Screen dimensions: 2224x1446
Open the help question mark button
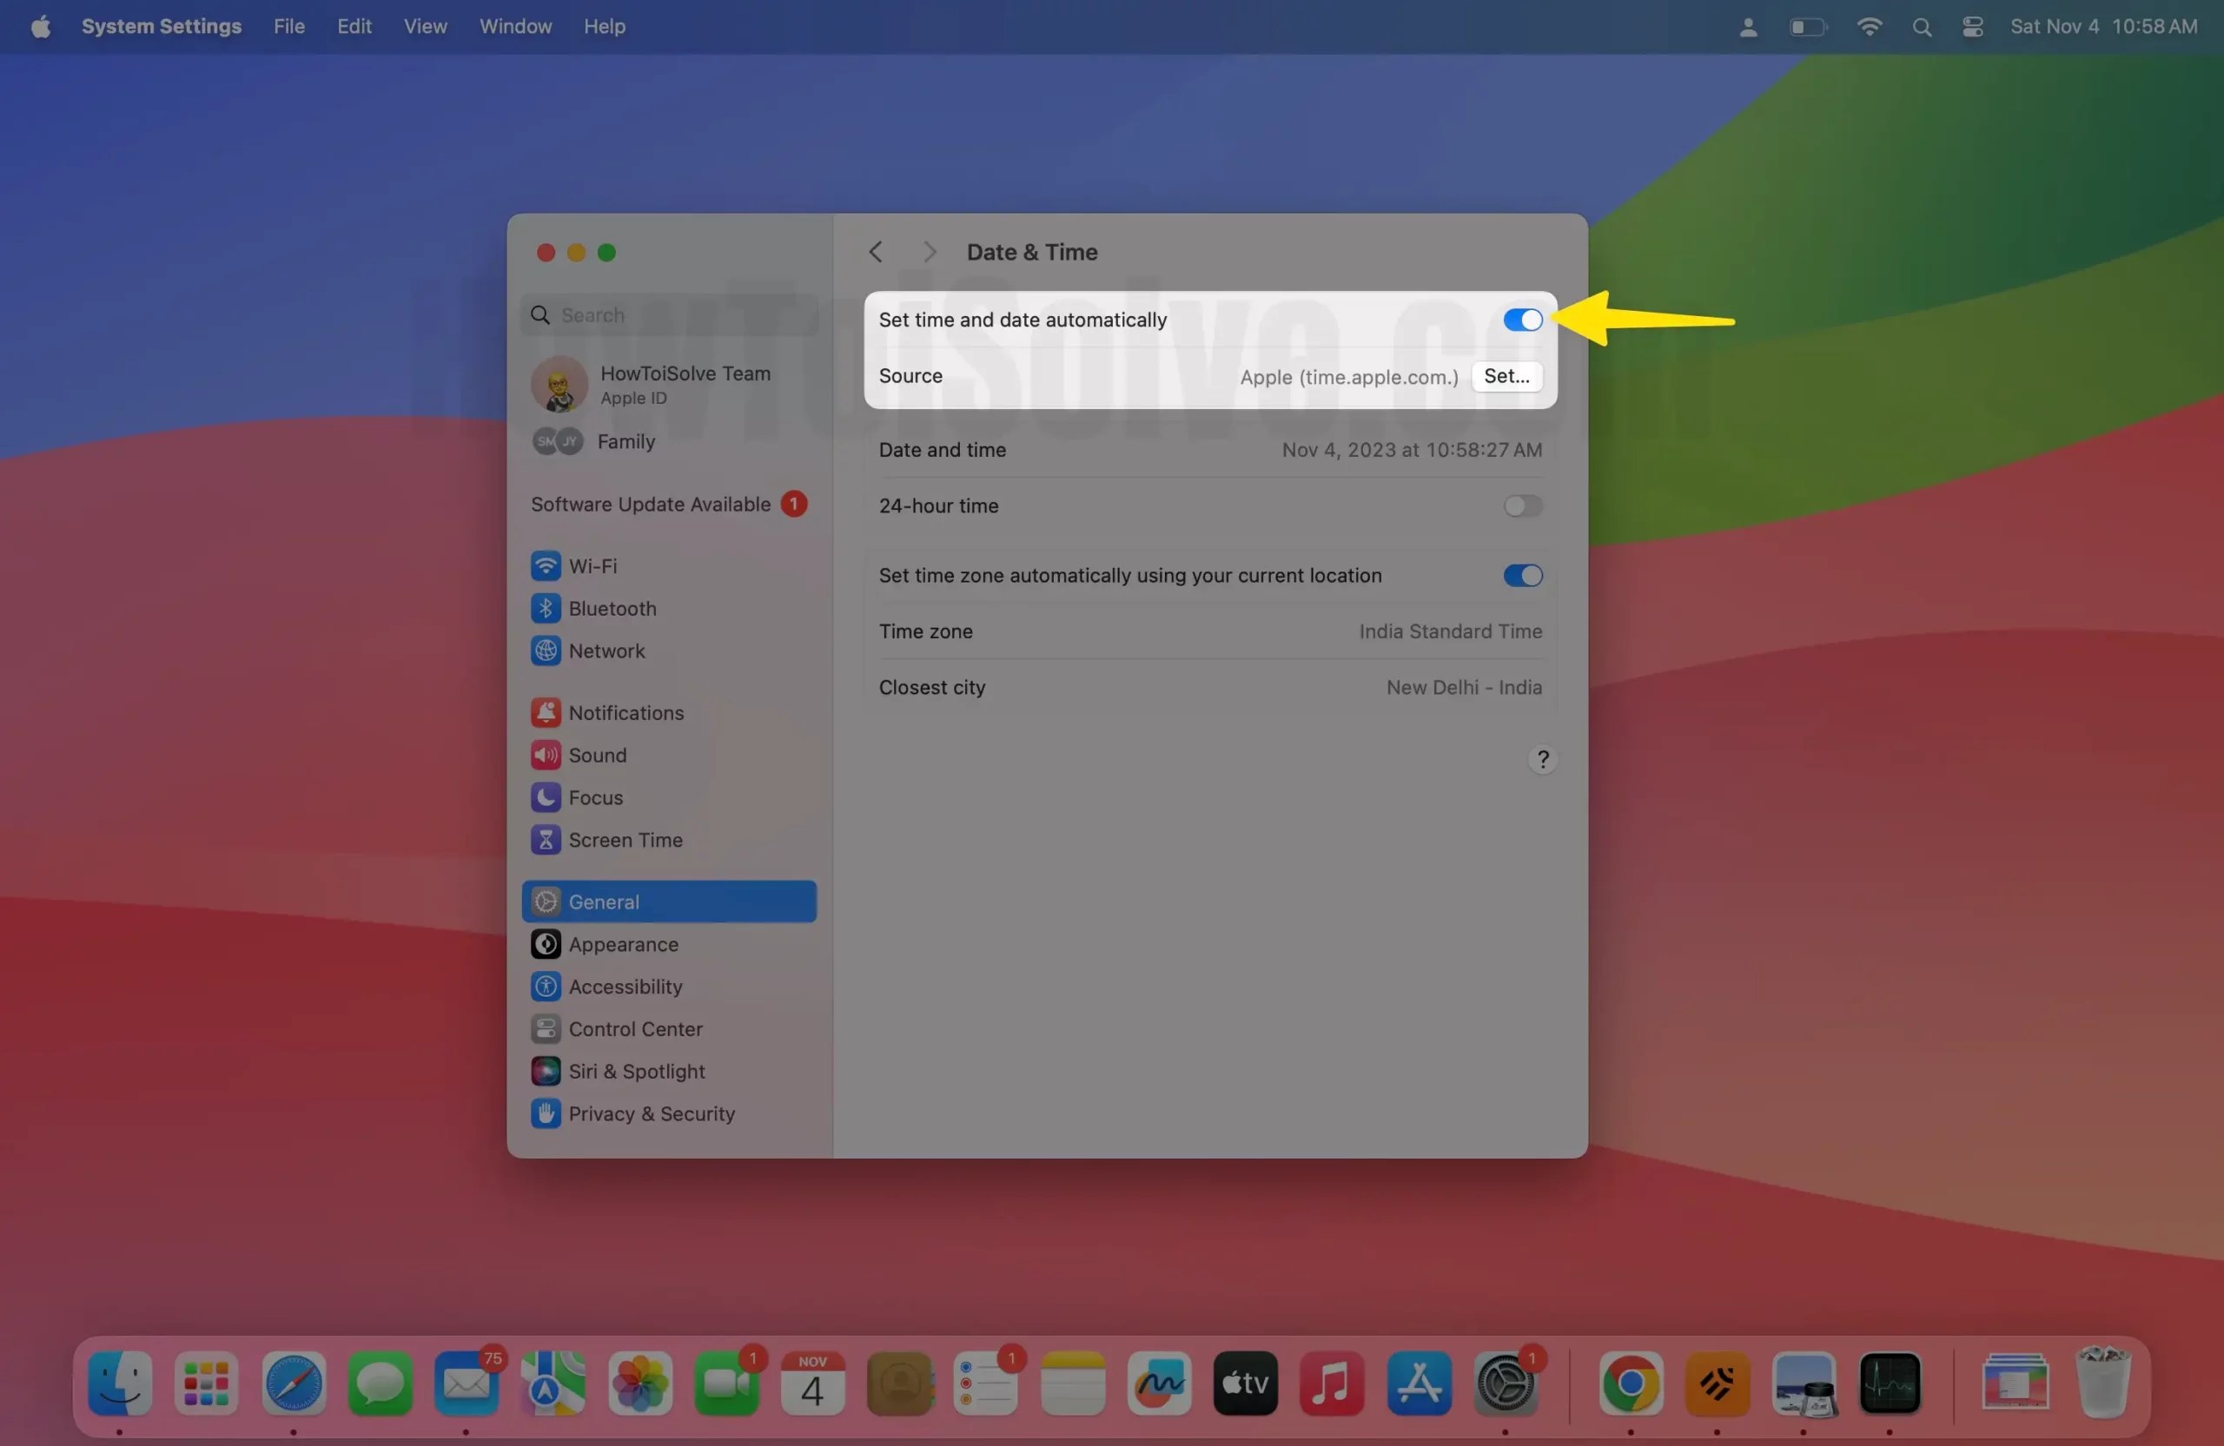point(1542,758)
